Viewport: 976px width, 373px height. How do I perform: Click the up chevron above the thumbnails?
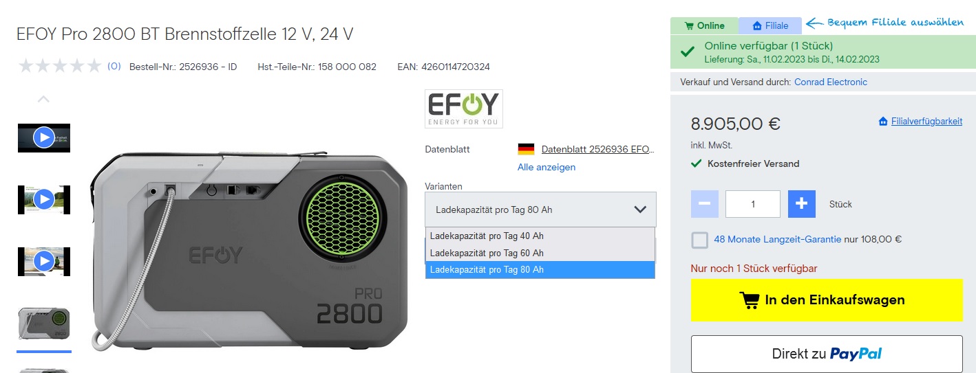click(x=43, y=99)
